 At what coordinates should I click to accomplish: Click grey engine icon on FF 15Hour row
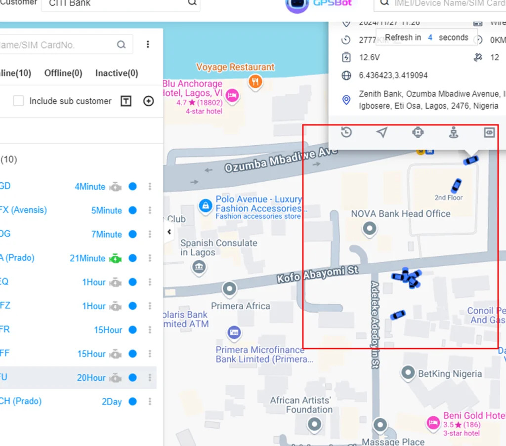click(x=116, y=354)
